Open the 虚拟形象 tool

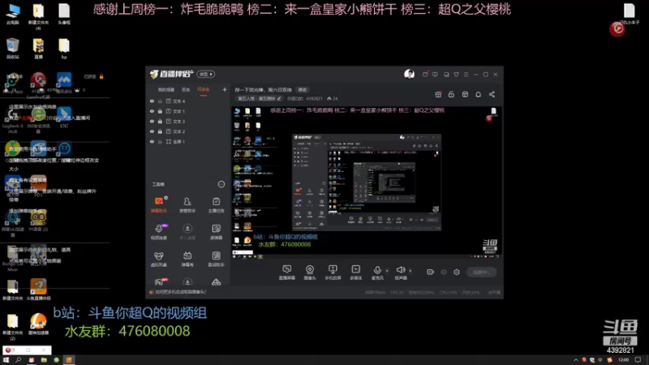(x=158, y=259)
